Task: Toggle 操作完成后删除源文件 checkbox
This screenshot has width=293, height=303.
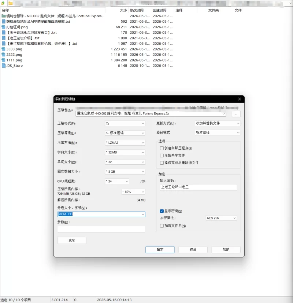Action: click(162, 163)
